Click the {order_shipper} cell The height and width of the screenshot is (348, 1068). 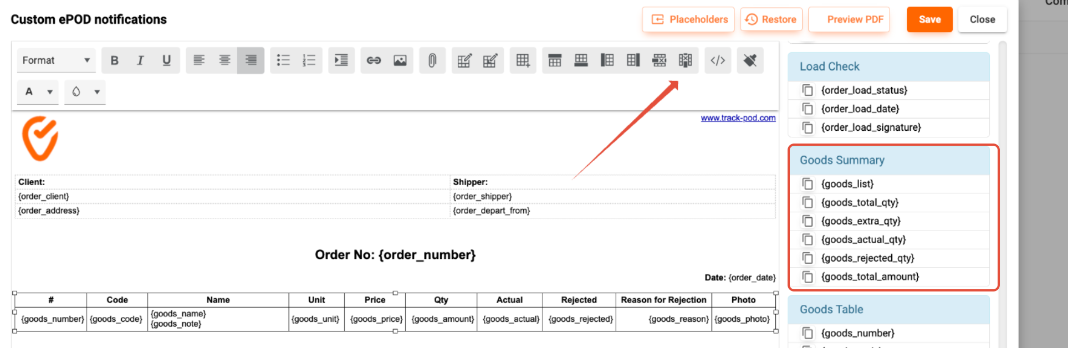coord(612,196)
